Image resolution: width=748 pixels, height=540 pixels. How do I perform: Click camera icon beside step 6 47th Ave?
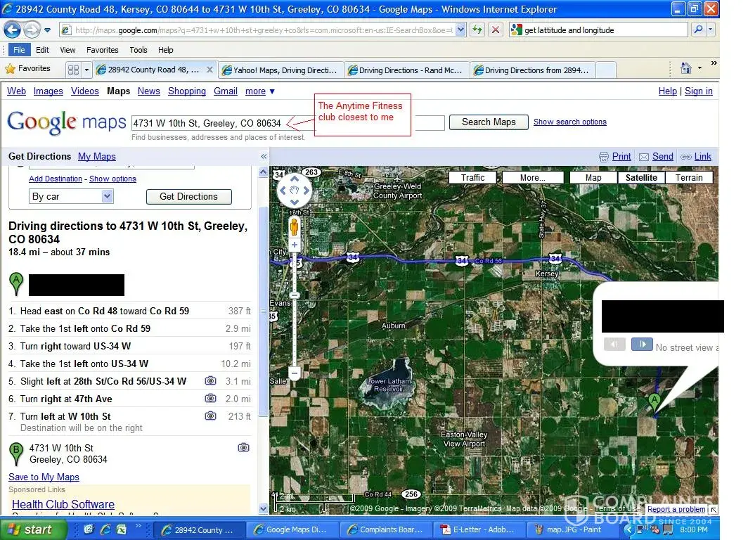(210, 399)
